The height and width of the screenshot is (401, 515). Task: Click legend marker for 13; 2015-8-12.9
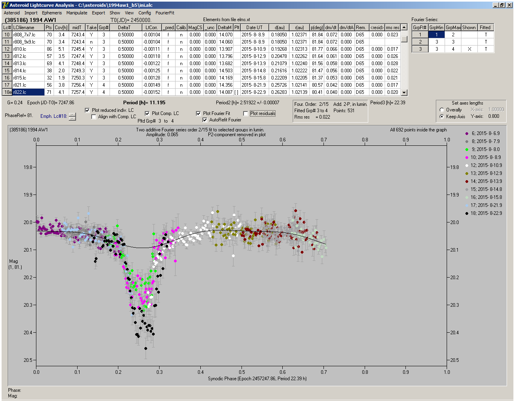(x=467, y=173)
